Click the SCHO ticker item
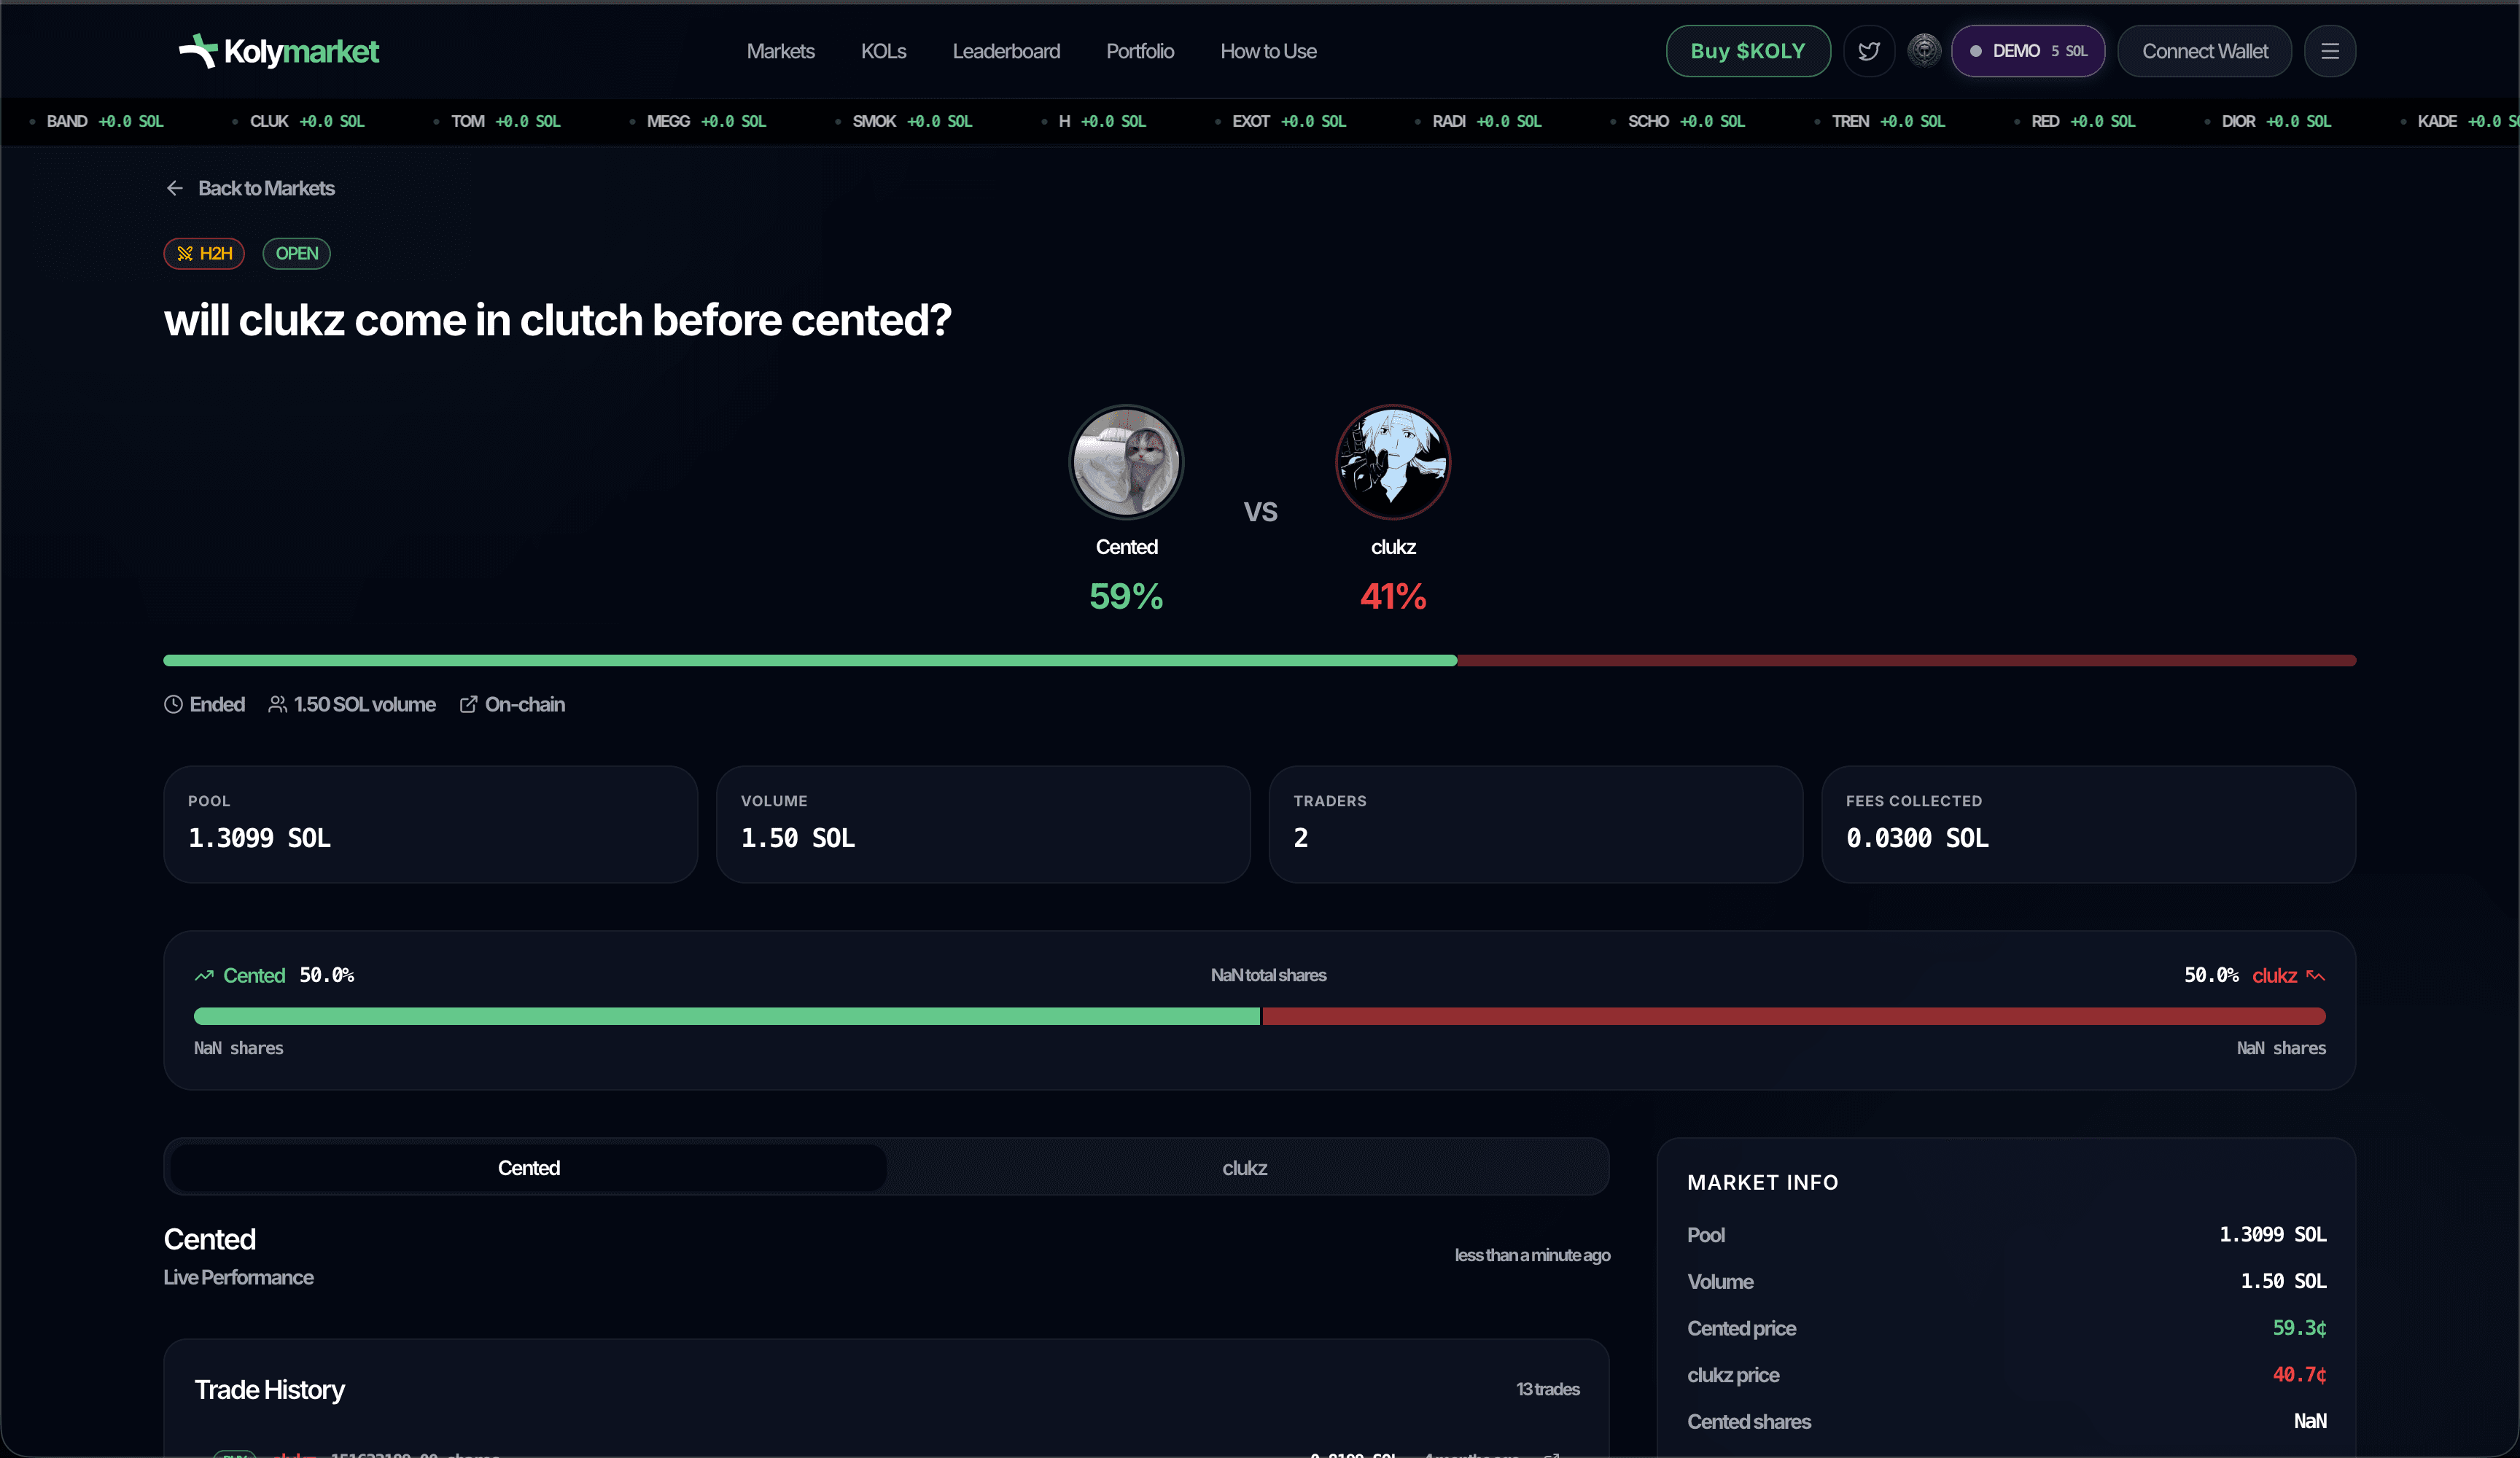2520x1458 pixels. [x=1678, y=121]
